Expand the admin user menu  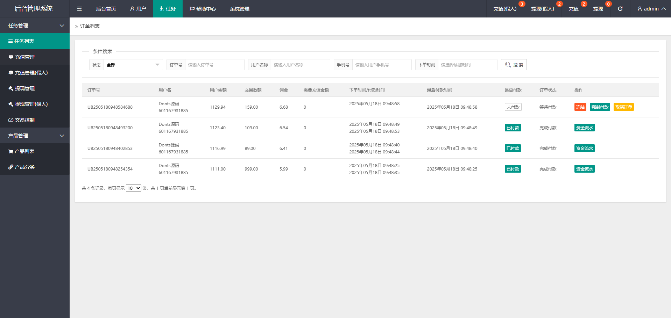[651, 9]
